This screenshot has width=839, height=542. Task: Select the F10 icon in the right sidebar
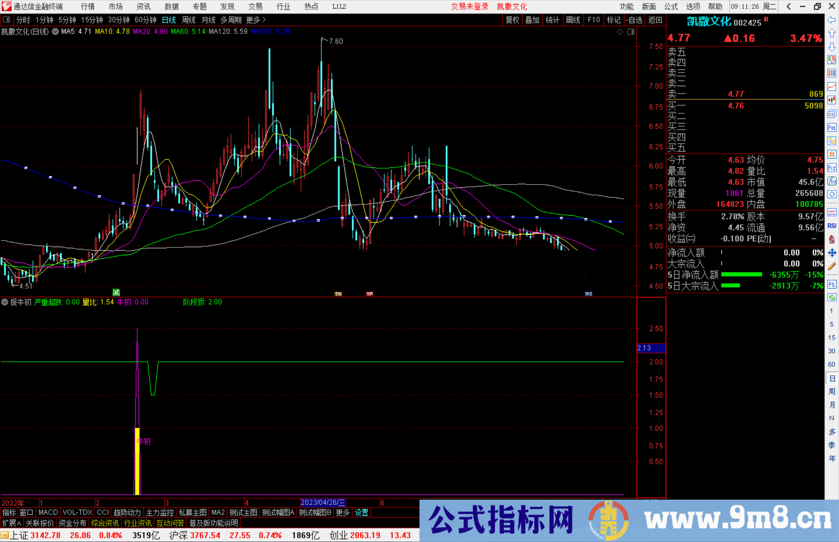point(832,127)
